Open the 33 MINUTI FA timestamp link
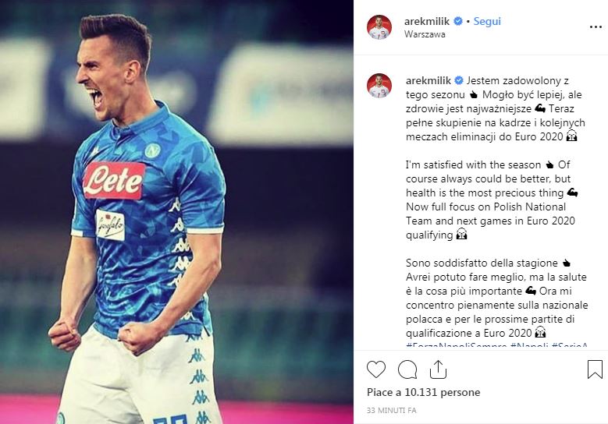Image resolution: width=608 pixels, height=424 pixels. point(391,410)
